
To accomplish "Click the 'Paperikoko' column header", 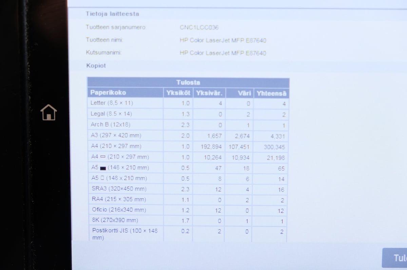I will 125,92.
